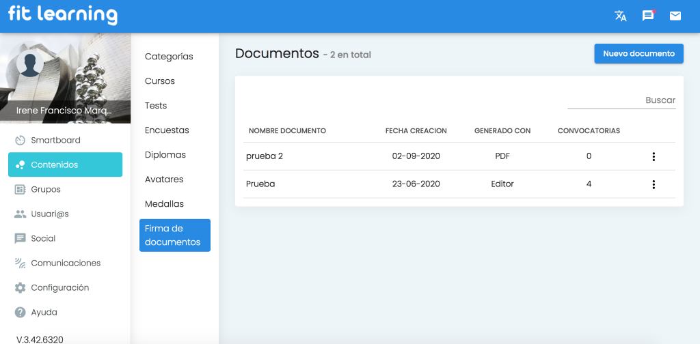Open options menu for Prueba row
The height and width of the screenshot is (344, 700).
coord(654,184)
